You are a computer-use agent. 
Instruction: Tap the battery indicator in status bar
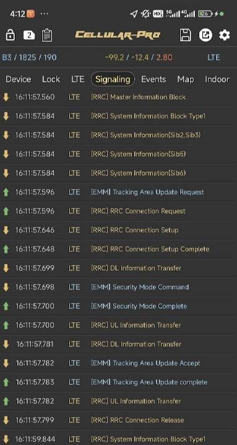[x=205, y=14]
